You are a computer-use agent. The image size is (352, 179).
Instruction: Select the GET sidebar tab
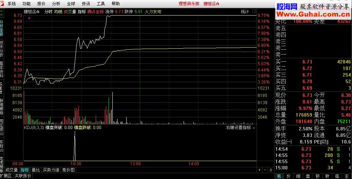[1, 88]
